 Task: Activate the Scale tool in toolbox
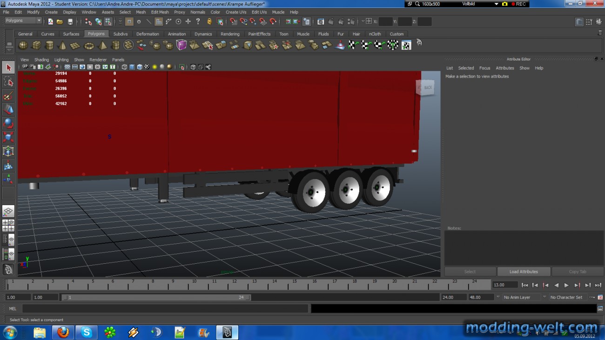point(8,137)
